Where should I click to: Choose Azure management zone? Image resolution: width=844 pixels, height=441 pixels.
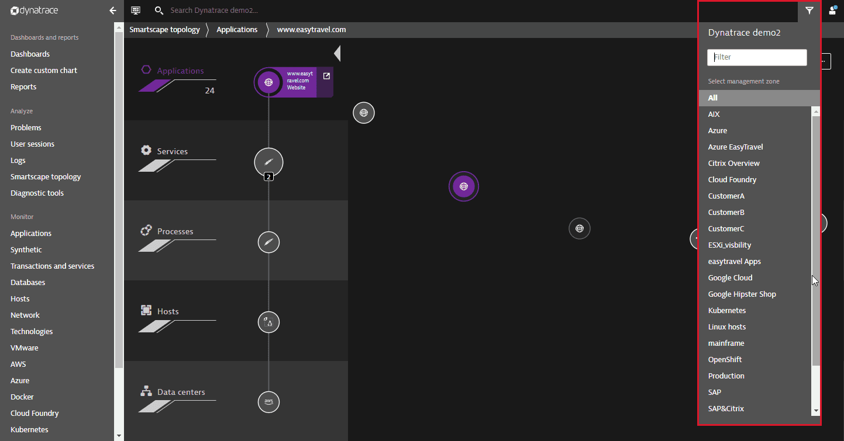[718, 131]
